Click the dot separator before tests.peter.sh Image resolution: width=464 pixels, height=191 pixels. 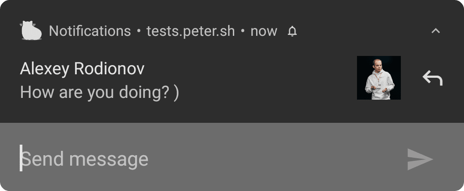(x=139, y=31)
